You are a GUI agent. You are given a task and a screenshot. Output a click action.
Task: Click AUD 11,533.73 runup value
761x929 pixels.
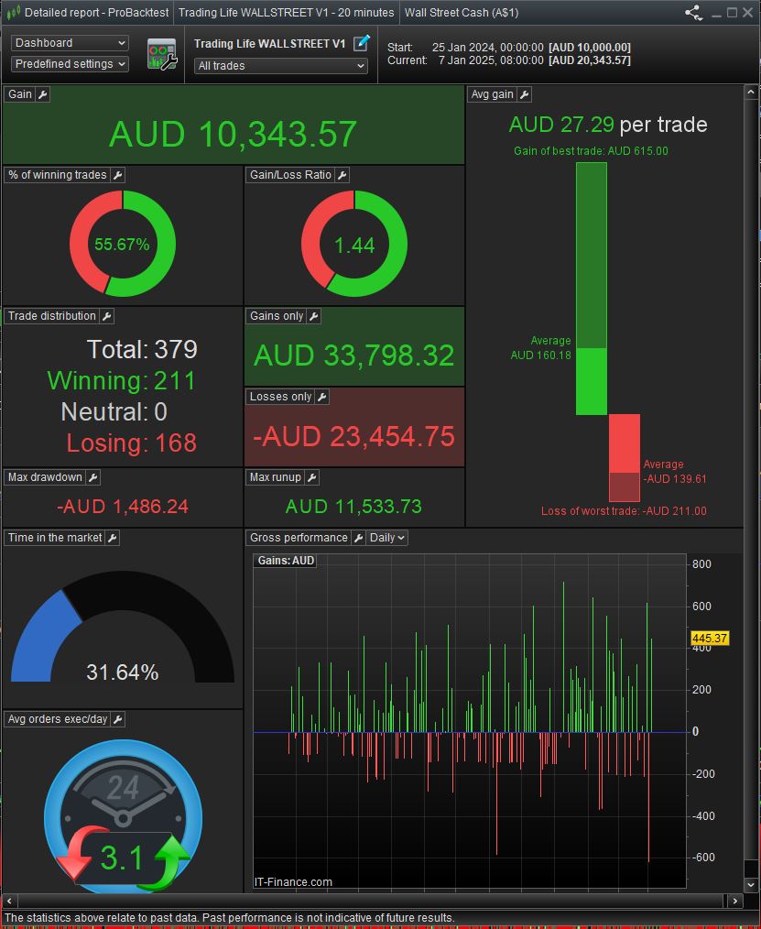pyautogui.click(x=353, y=507)
